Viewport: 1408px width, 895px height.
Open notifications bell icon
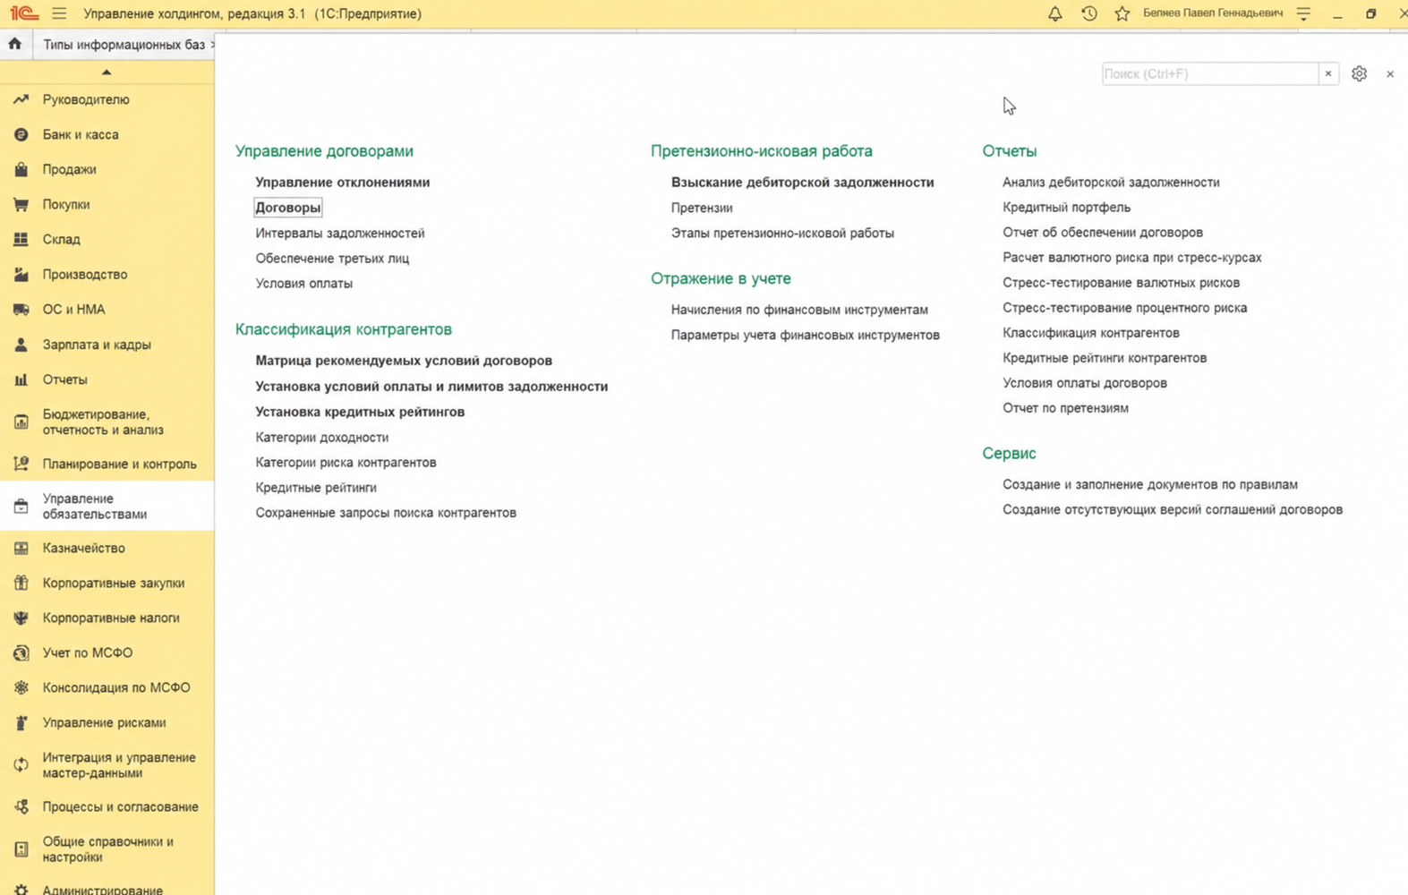(1055, 13)
